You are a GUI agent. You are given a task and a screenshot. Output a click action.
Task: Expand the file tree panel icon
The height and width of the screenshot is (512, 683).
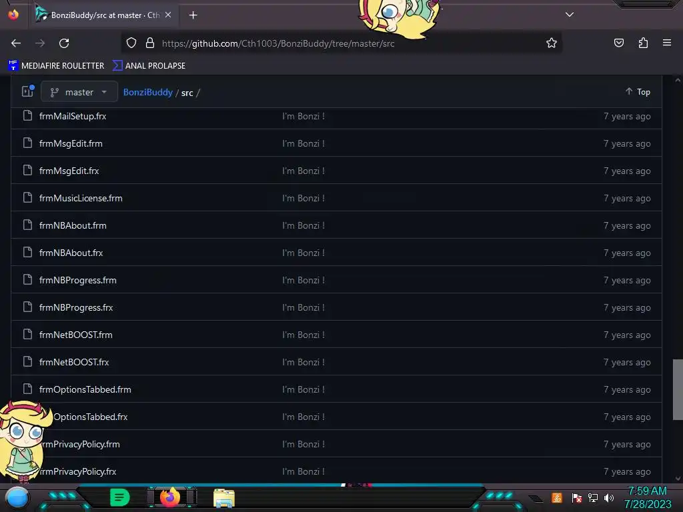[28, 91]
